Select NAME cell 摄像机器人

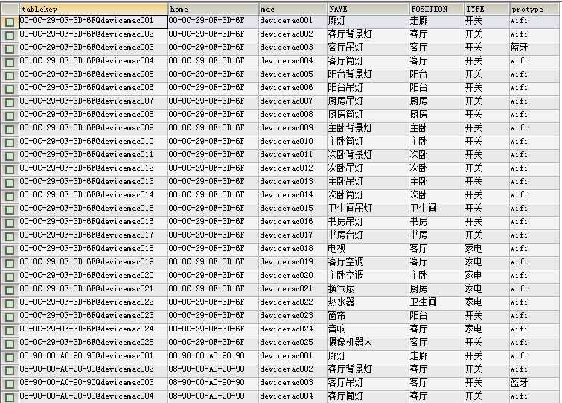click(368, 343)
